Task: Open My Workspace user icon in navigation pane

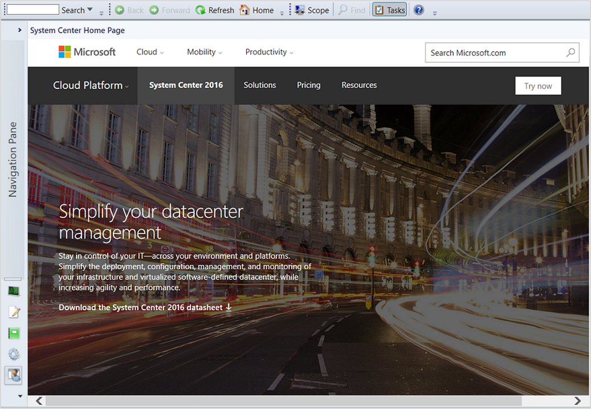Action: (x=14, y=375)
